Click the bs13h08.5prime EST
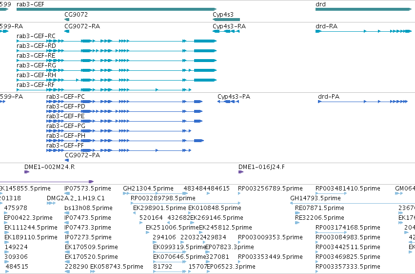 pos(88,208)
